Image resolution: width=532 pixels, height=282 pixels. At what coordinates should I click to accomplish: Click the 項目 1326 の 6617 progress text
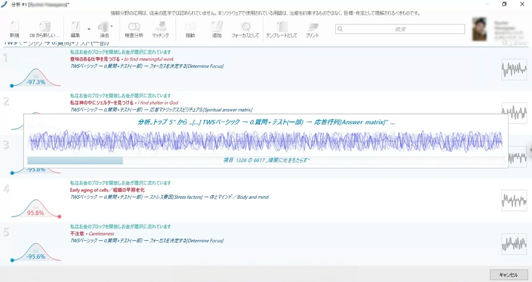click(x=266, y=160)
